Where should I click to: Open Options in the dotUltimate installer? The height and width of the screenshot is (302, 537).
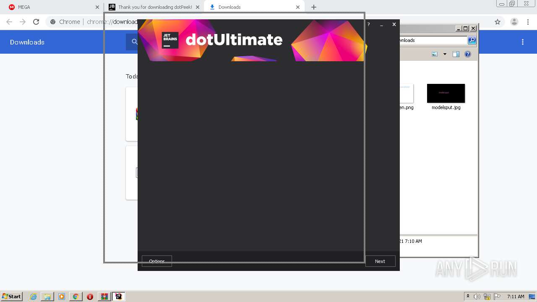(157, 261)
